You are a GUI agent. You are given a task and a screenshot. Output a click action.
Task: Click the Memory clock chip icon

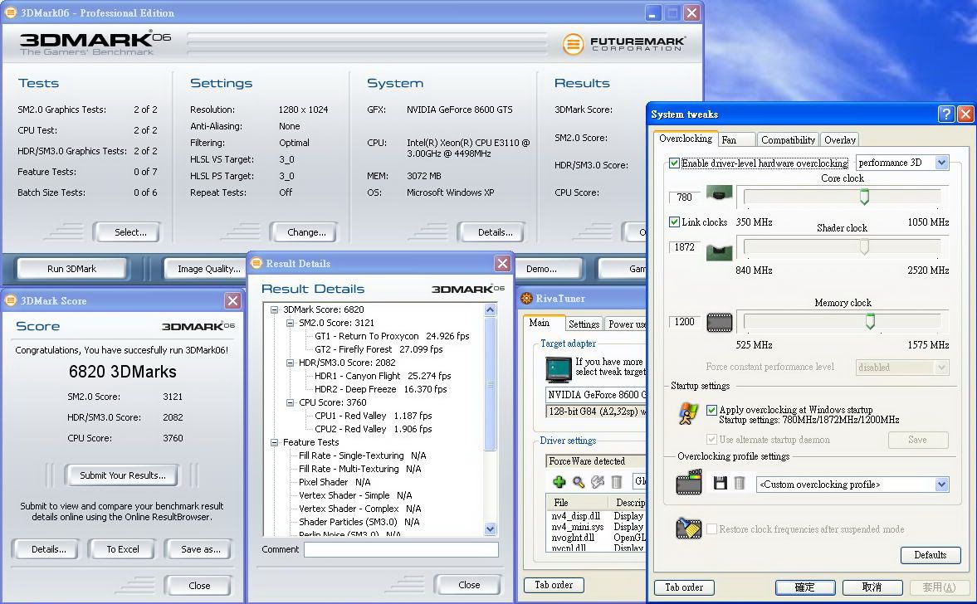coord(719,322)
